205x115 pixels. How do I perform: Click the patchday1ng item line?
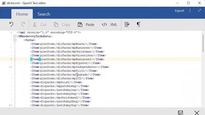60,90
